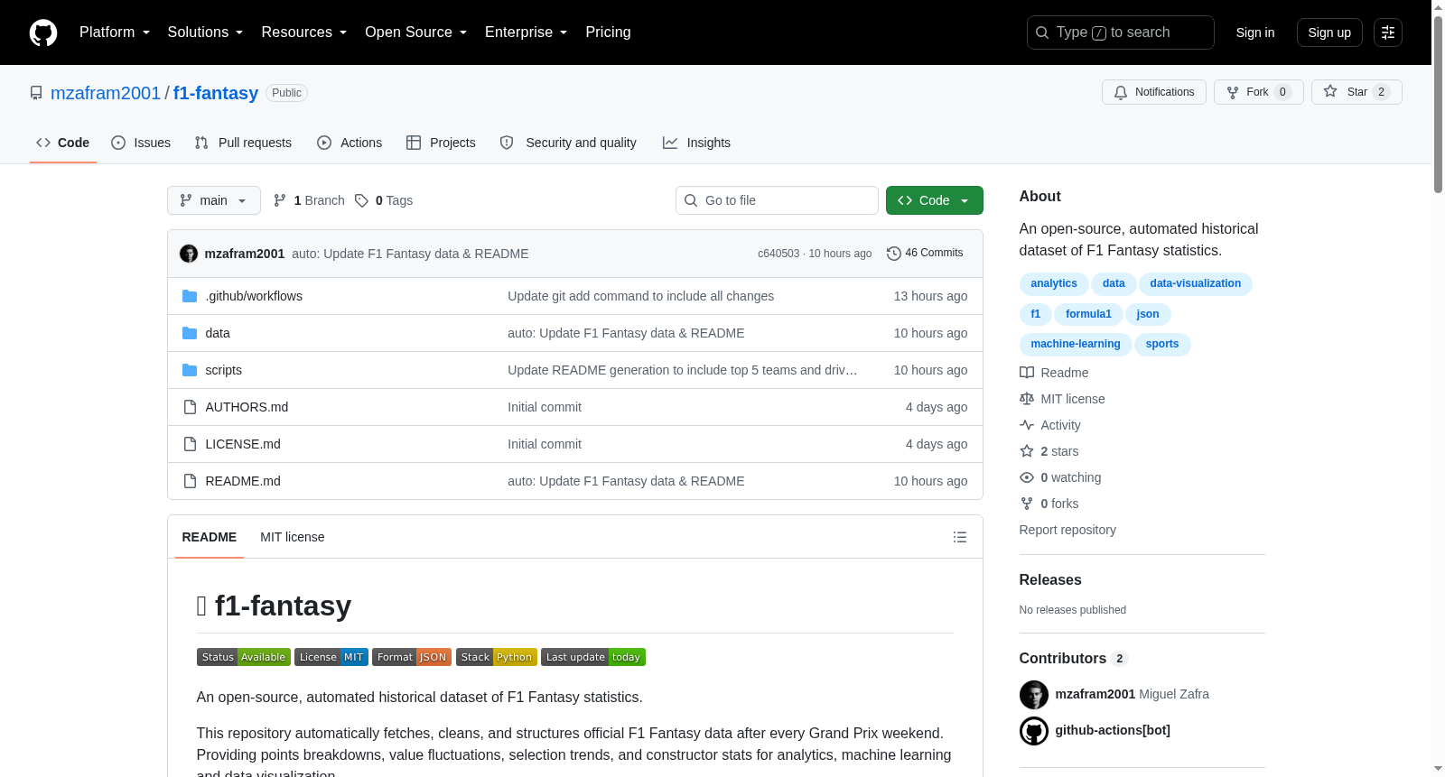Click the scripts folder icon

pos(190,370)
